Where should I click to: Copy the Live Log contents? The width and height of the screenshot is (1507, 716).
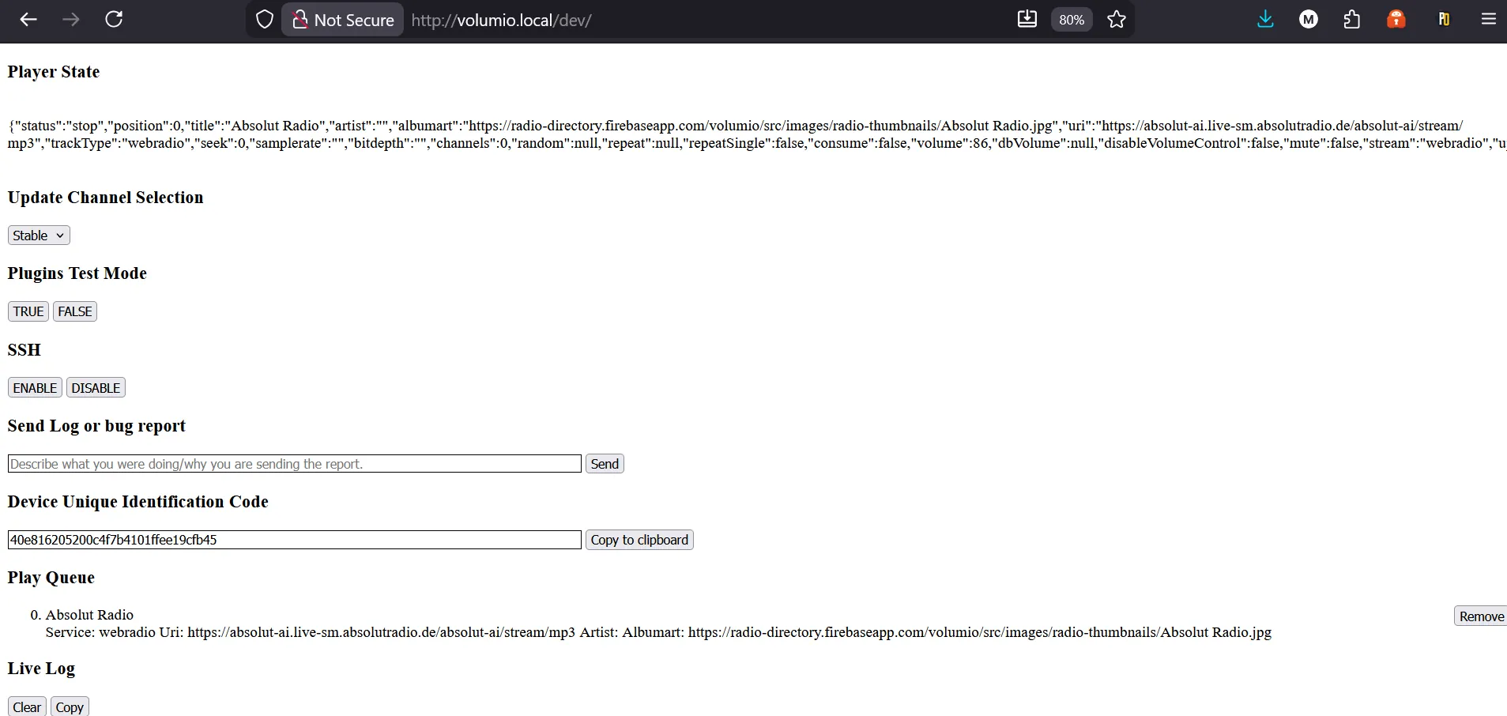tap(70, 707)
